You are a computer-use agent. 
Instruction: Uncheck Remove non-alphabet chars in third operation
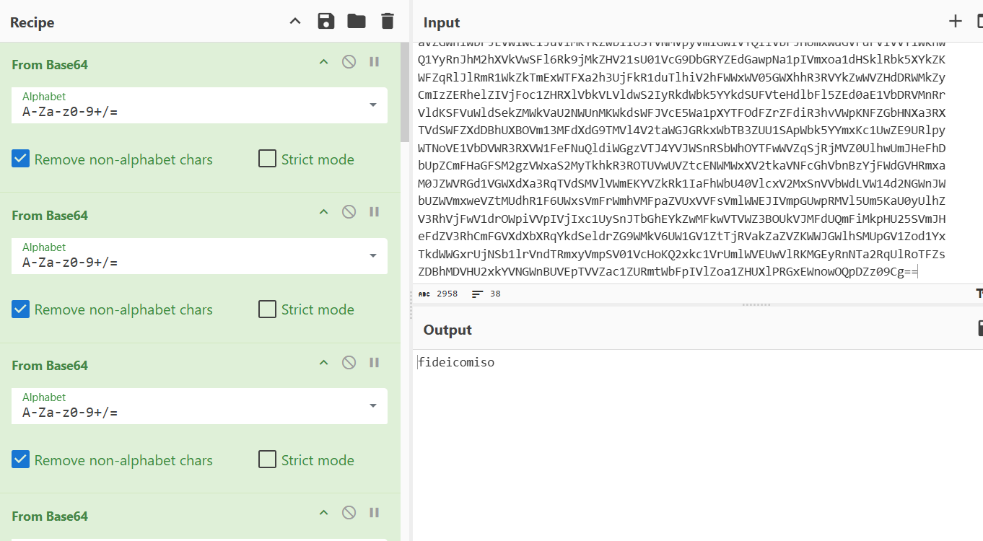pyautogui.click(x=21, y=460)
